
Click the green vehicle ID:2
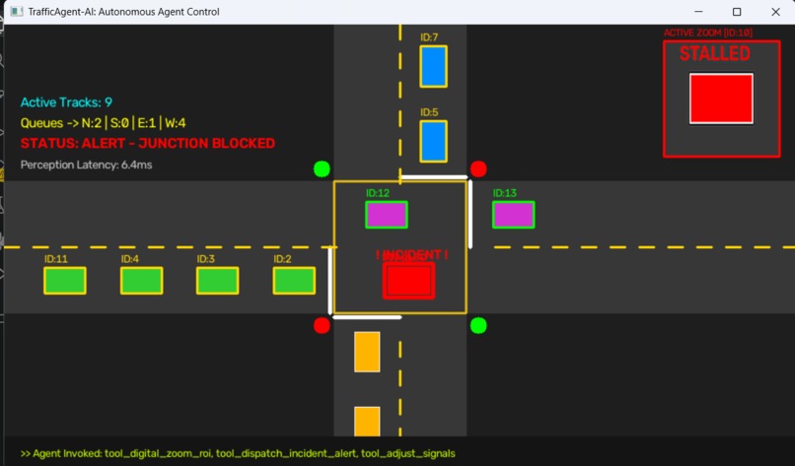[294, 281]
